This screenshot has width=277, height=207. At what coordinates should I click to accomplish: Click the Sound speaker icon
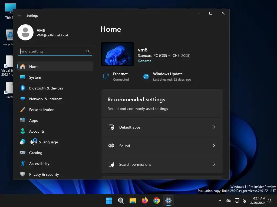point(111,146)
